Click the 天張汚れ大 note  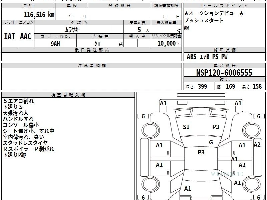[15, 113]
